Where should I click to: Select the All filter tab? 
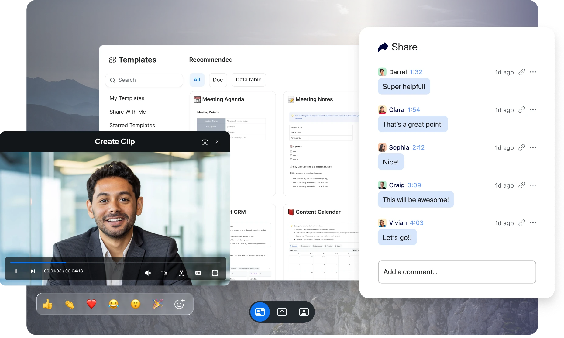click(197, 80)
